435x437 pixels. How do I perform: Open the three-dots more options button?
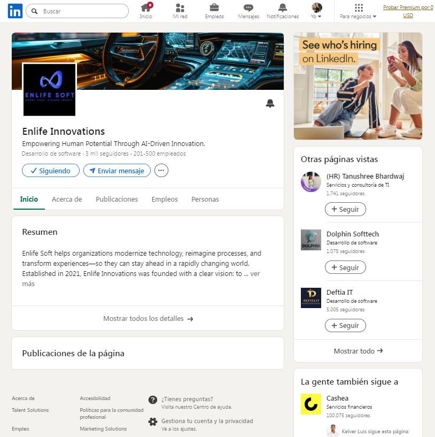161,171
